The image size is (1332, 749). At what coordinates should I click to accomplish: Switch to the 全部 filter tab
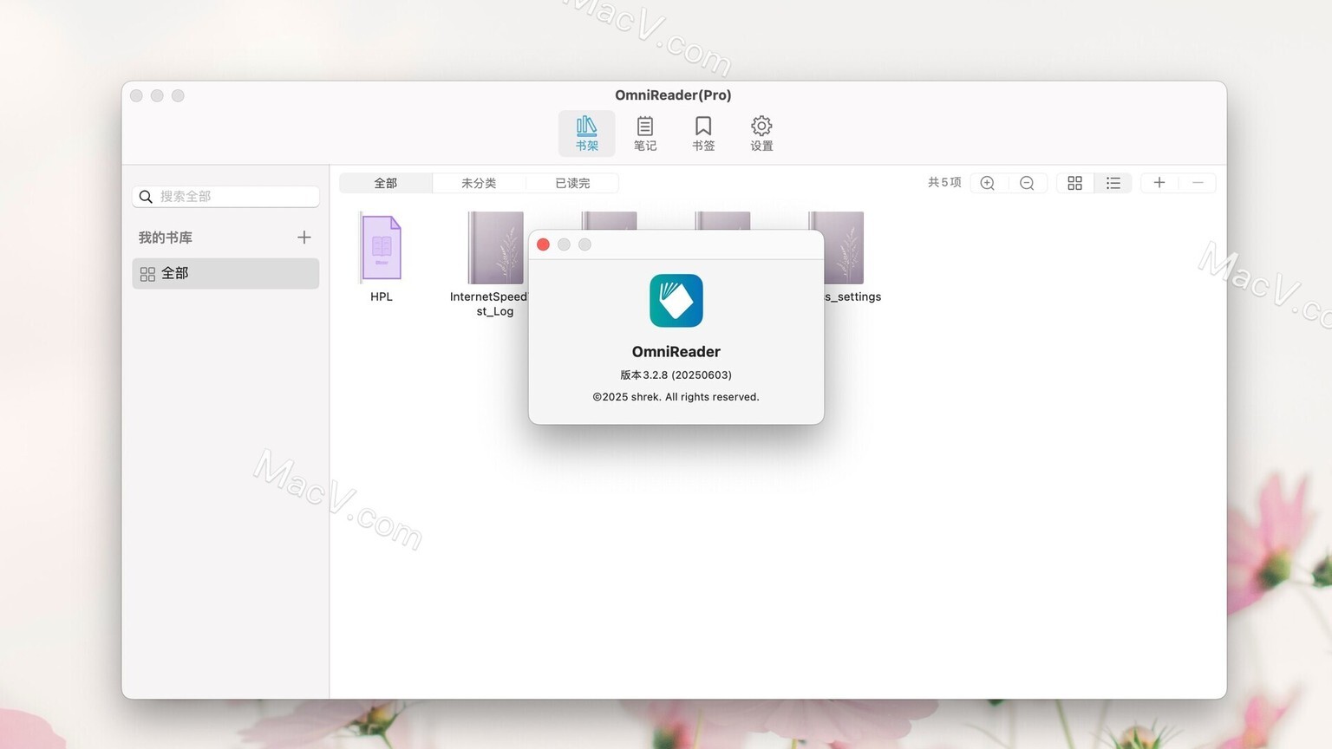coord(386,183)
